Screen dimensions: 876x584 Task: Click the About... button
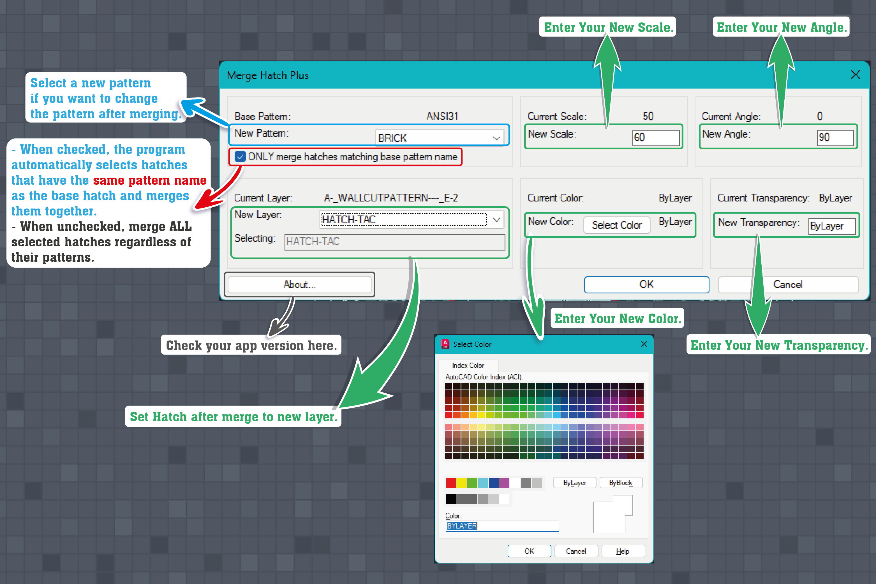pyautogui.click(x=300, y=284)
